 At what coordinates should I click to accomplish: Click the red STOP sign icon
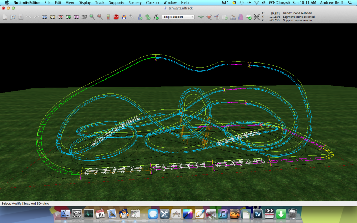(116, 17)
